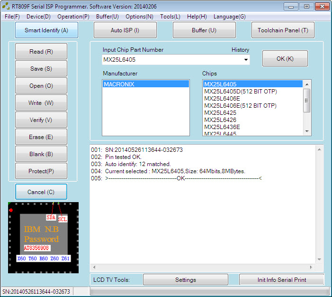The height and width of the screenshot is (297, 332).
Task: Open LCD TV Tools Settings button
Action: pos(186,279)
